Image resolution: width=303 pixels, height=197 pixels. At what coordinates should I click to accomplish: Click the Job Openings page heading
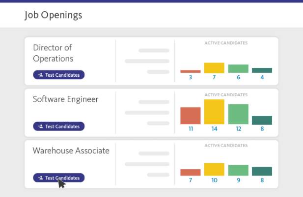coord(53,15)
